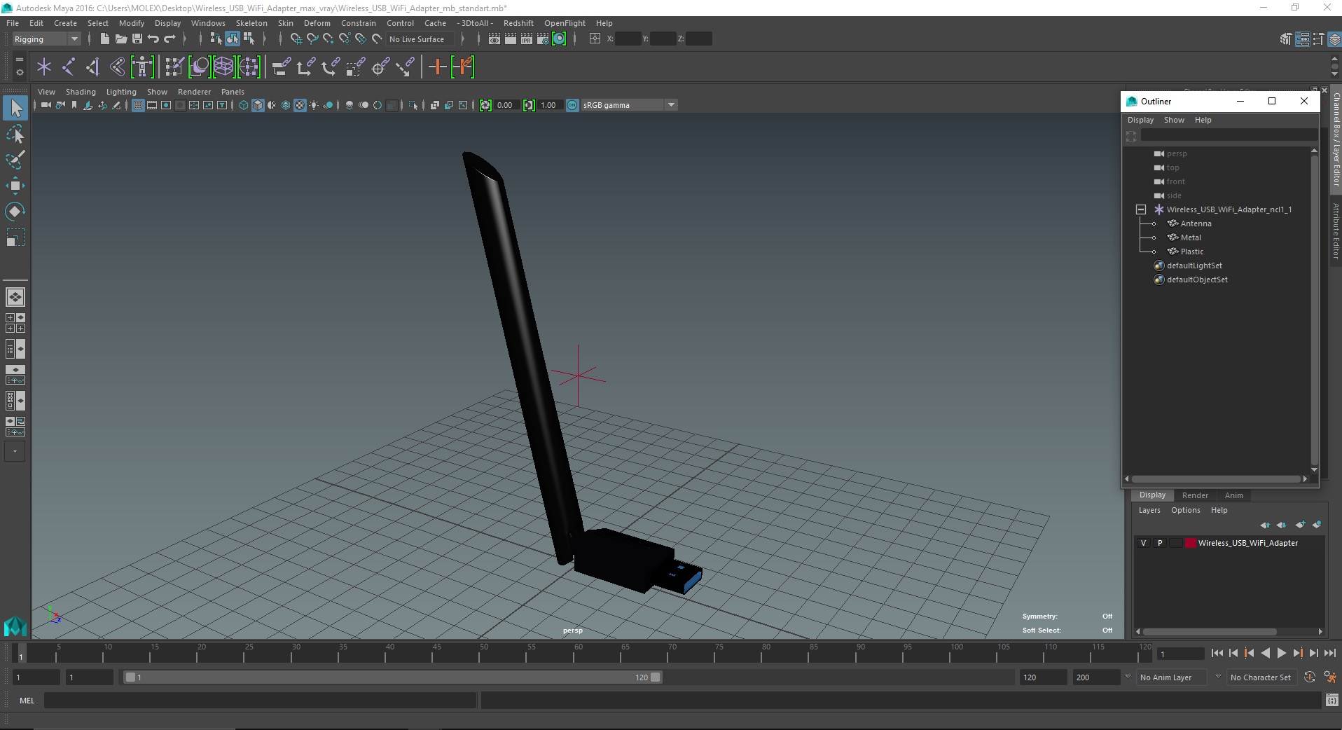Viewport: 1342px width, 730px height.
Task: Redo the last action
Action: tap(169, 39)
